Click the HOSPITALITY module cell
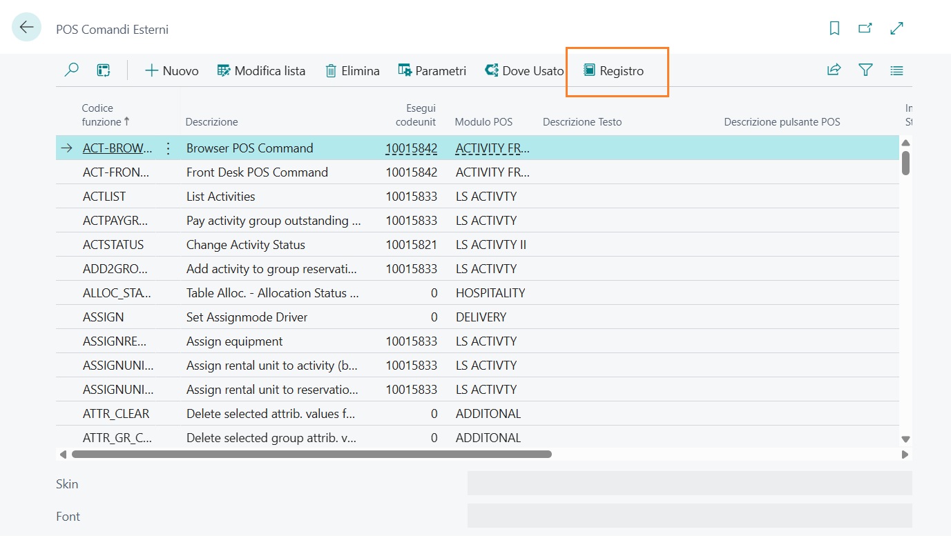 tap(490, 293)
